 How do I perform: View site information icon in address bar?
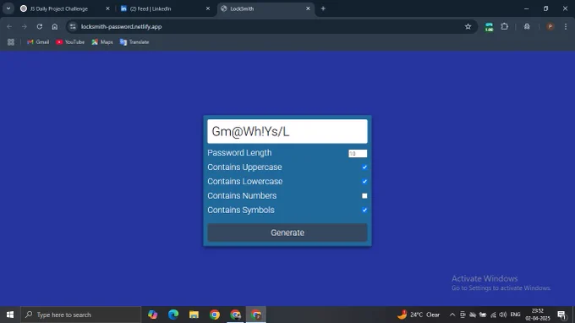73,27
